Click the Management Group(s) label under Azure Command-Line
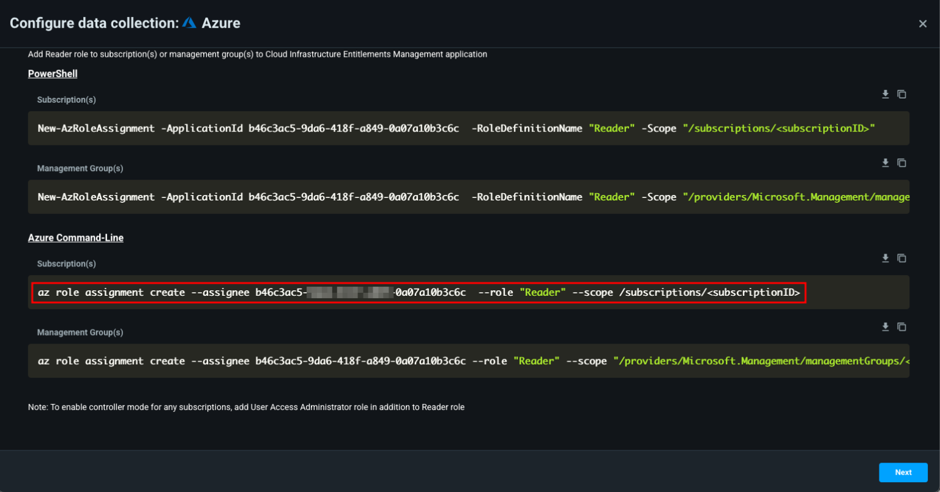This screenshot has height=492, width=940. (x=80, y=332)
